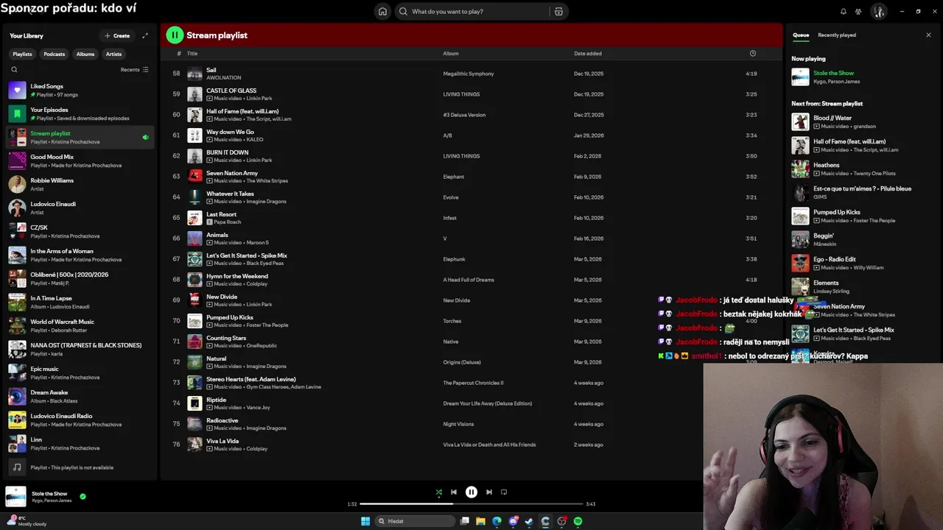Open the Linkin Park artist link under CASTLE OF GLASS

[258, 98]
